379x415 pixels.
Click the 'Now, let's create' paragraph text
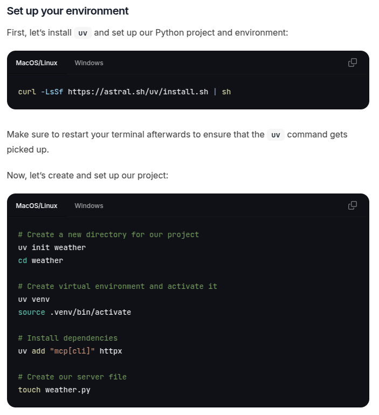coord(87,176)
